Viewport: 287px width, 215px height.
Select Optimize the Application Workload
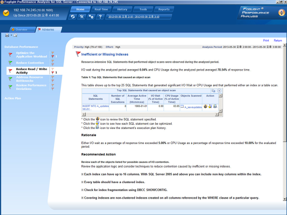coord(32,55)
